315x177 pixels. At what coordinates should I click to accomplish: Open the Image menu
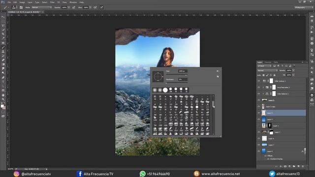point(22,2)
